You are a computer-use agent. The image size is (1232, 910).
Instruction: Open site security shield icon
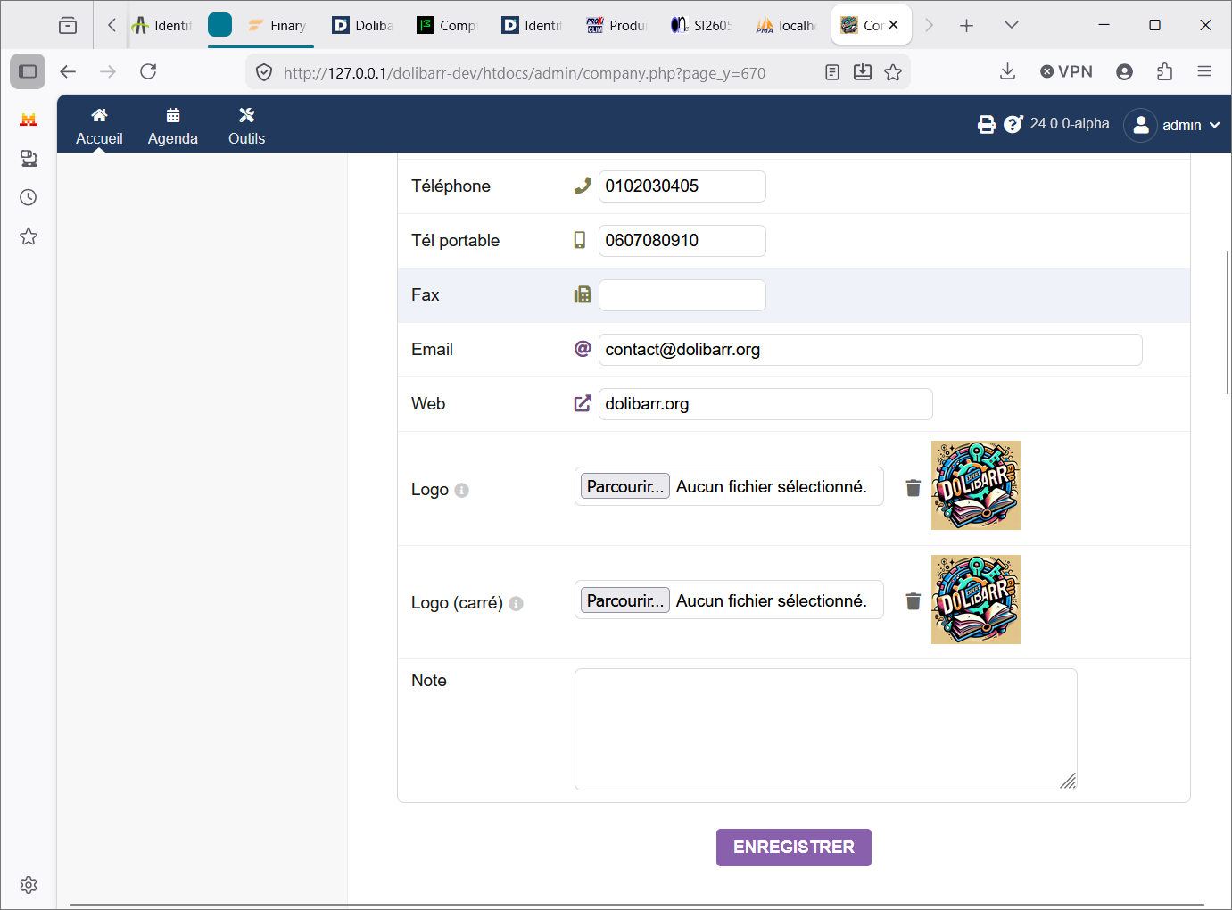tap(264, 72)
